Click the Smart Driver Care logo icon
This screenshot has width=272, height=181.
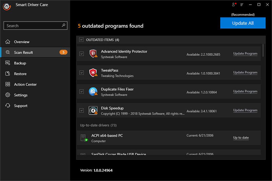(x=7, y=7)
